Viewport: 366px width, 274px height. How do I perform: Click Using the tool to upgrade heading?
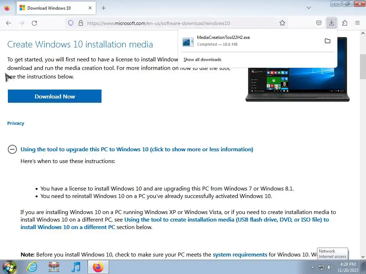pyautogui.click(x=137, y=149)
